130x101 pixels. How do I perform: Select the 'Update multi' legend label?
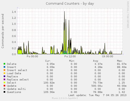(x=16, y=89)
